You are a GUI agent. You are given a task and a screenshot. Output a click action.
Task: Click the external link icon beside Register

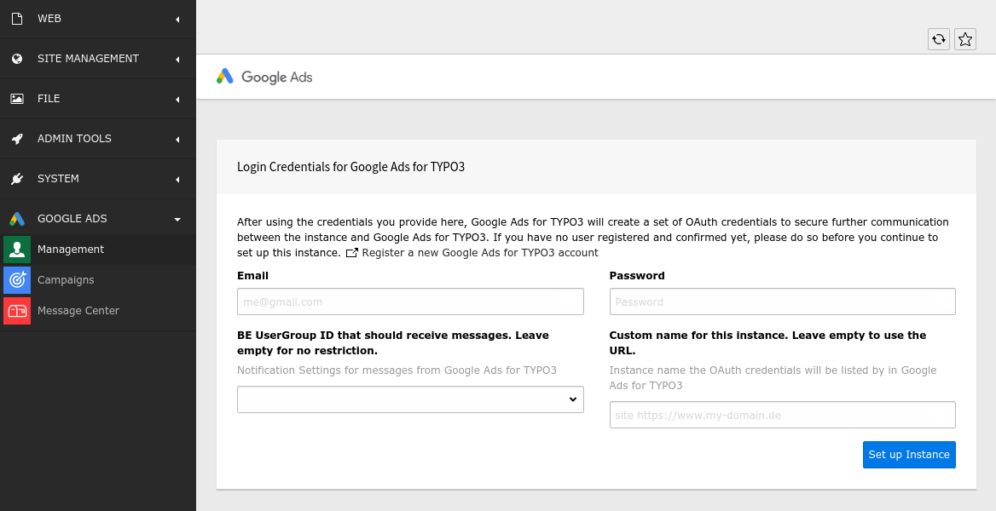pos(352,253)
